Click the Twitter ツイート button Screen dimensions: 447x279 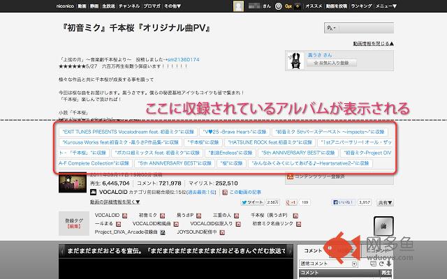pos(252,202)
